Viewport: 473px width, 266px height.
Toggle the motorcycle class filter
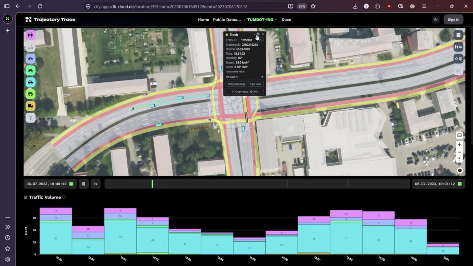[30, 71]
